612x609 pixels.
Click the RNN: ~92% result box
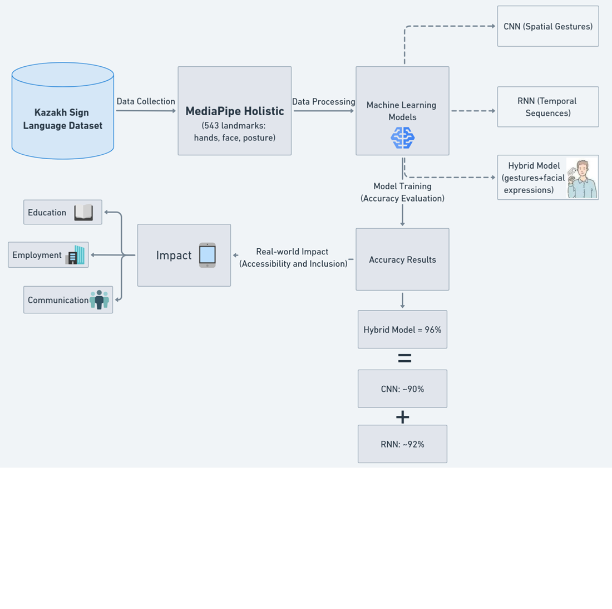(x=402, y=444)
